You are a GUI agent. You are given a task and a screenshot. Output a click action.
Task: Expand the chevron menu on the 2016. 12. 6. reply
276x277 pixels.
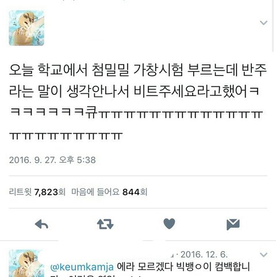(263, 255)
